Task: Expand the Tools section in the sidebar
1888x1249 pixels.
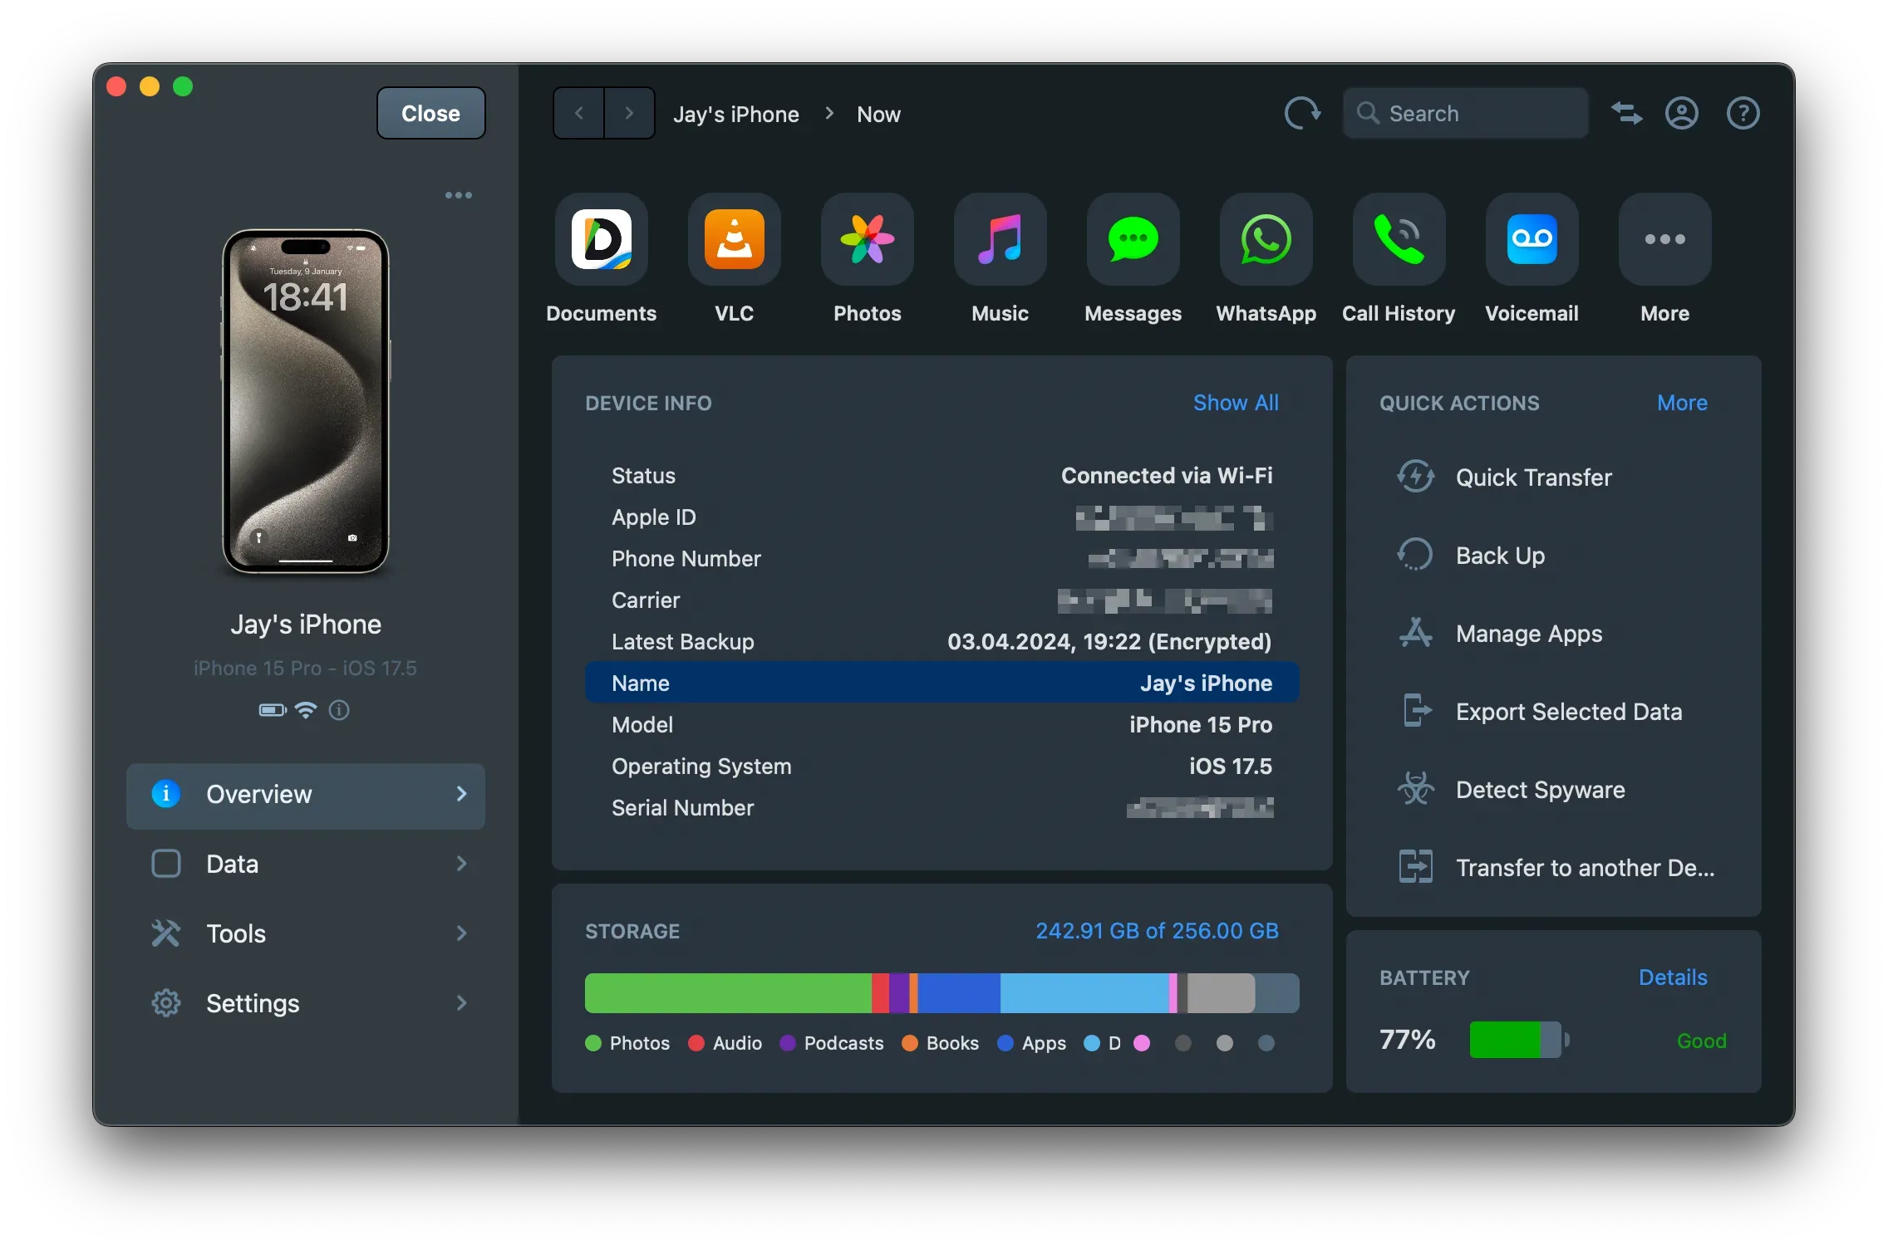Action: tap(306, 933)
